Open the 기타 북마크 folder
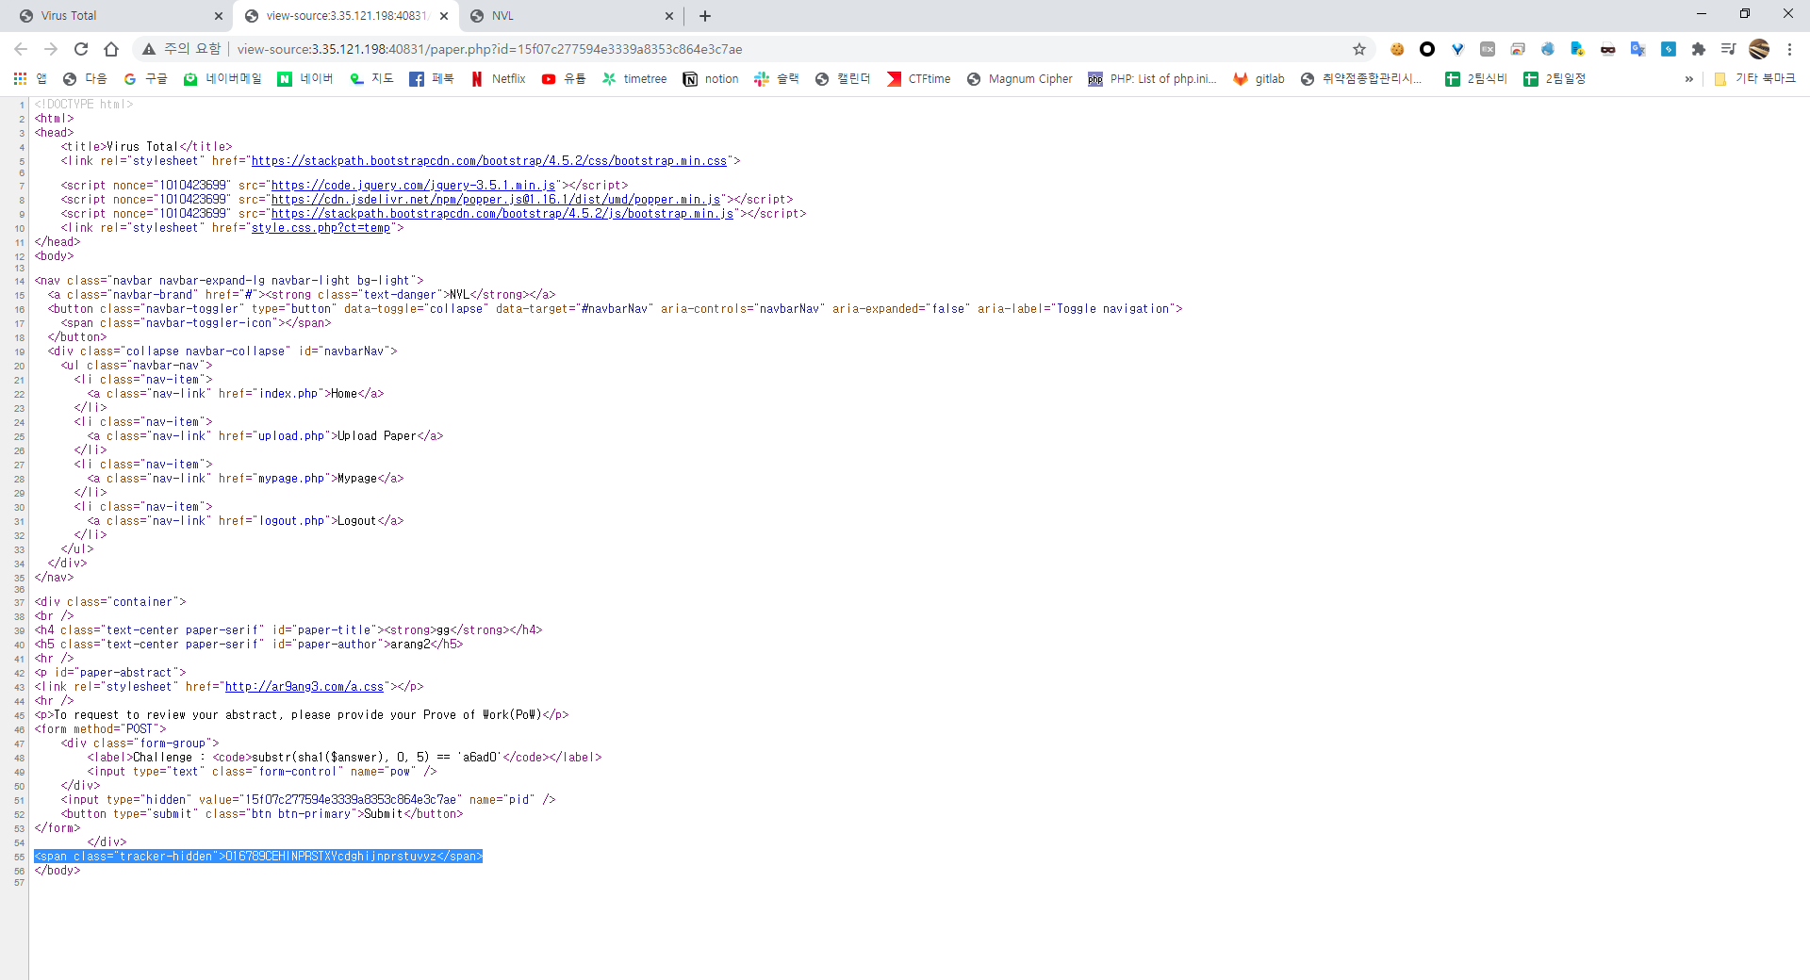The width and height of the screenshot is (1810, 980). click(x=1754, y=79)
